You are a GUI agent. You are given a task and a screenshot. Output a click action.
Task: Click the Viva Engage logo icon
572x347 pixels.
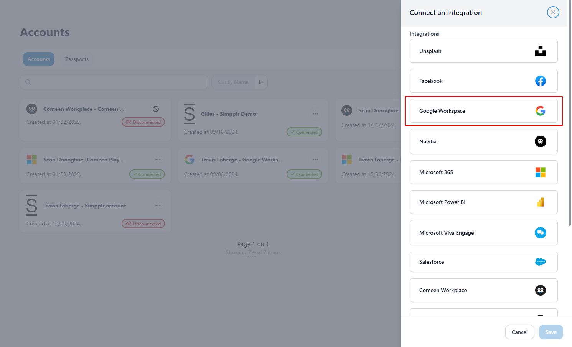540,233
